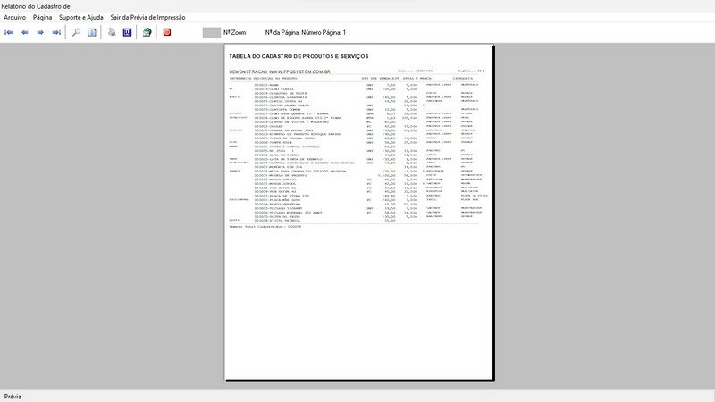Click the printer icon

click(x=112, y=32)
